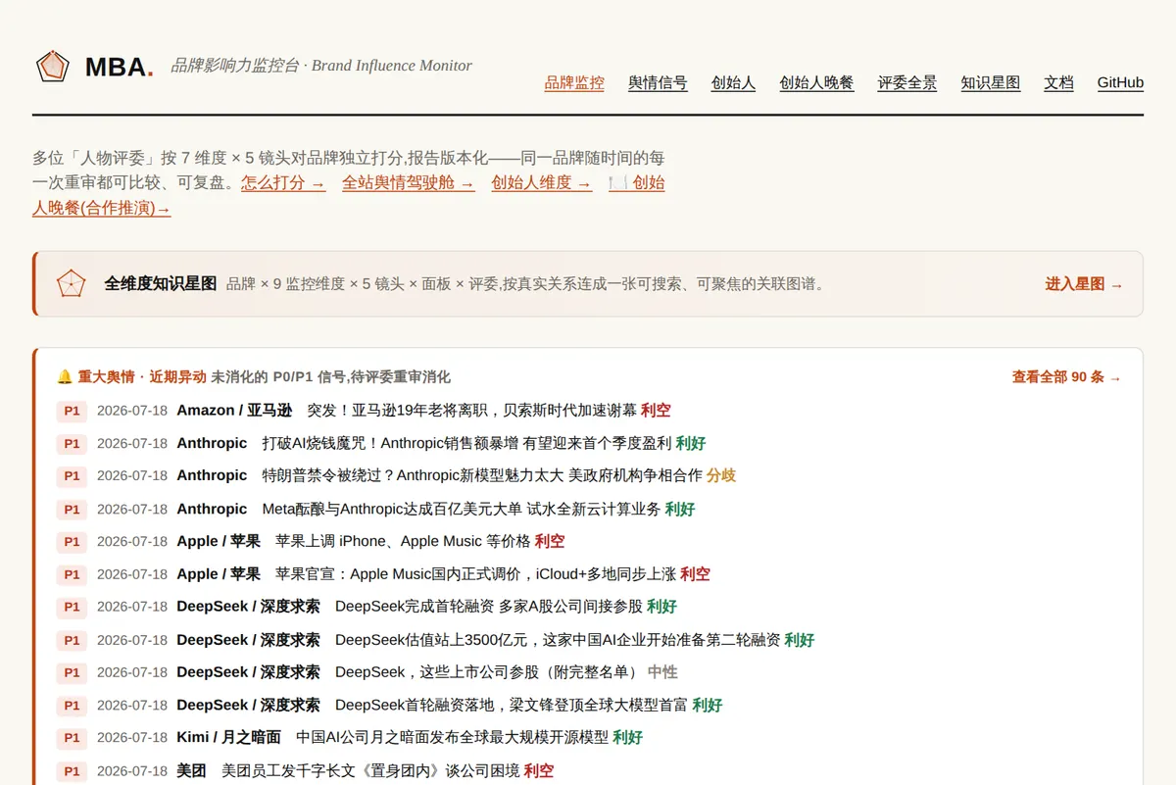
Task: Open DeepSeek首轮融资落地 headline
Action: point(512,705)
